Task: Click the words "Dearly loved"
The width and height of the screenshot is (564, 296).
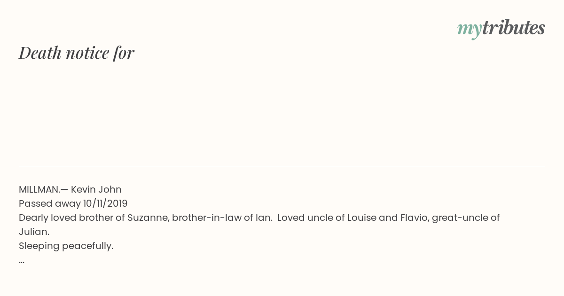Action: click(47, 218)
